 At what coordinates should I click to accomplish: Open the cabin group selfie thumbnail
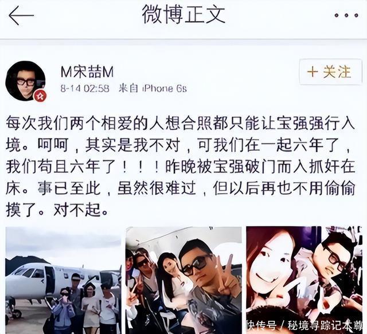coord(183,280)
